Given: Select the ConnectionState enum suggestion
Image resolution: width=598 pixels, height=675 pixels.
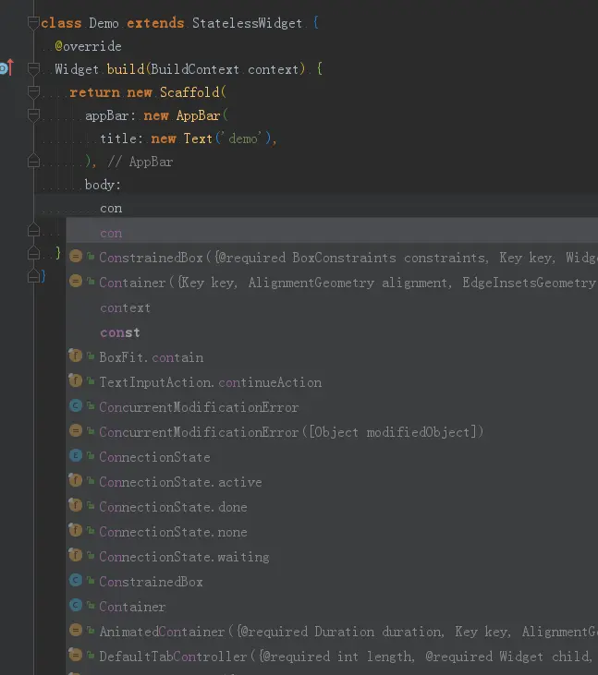Looking at the screenshot, I should coord(332,457).
